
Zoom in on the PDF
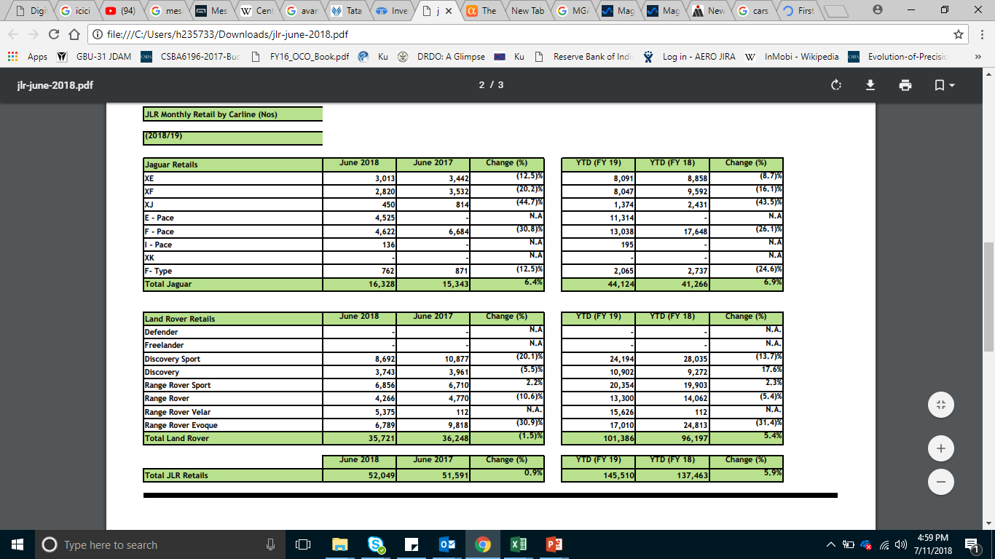click(940, 449)
